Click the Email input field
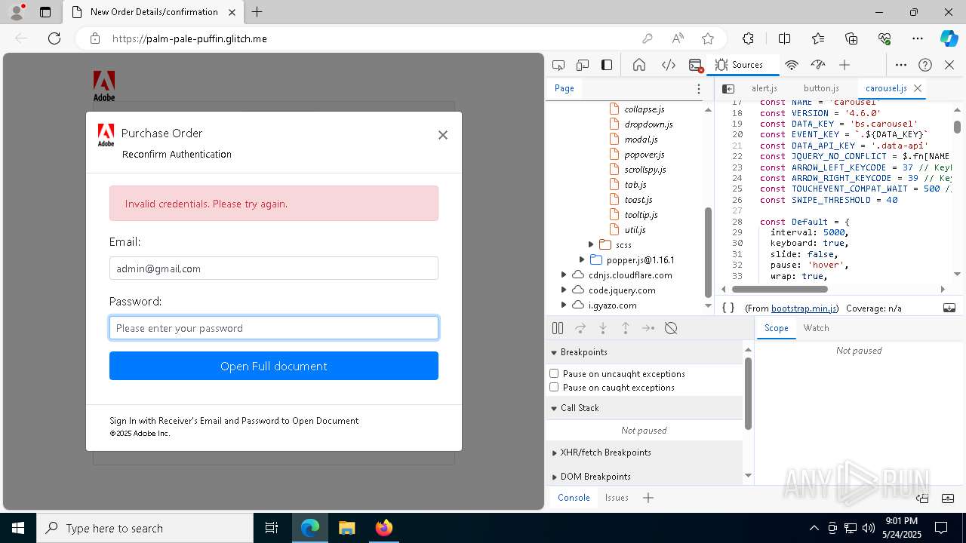 pyautogui.click(x=274, y=268)
